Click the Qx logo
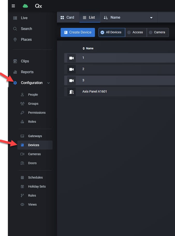Screen dimensions: 175x236 38,6
